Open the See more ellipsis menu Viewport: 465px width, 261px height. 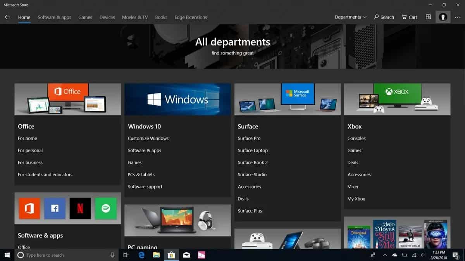pos(457,17)
